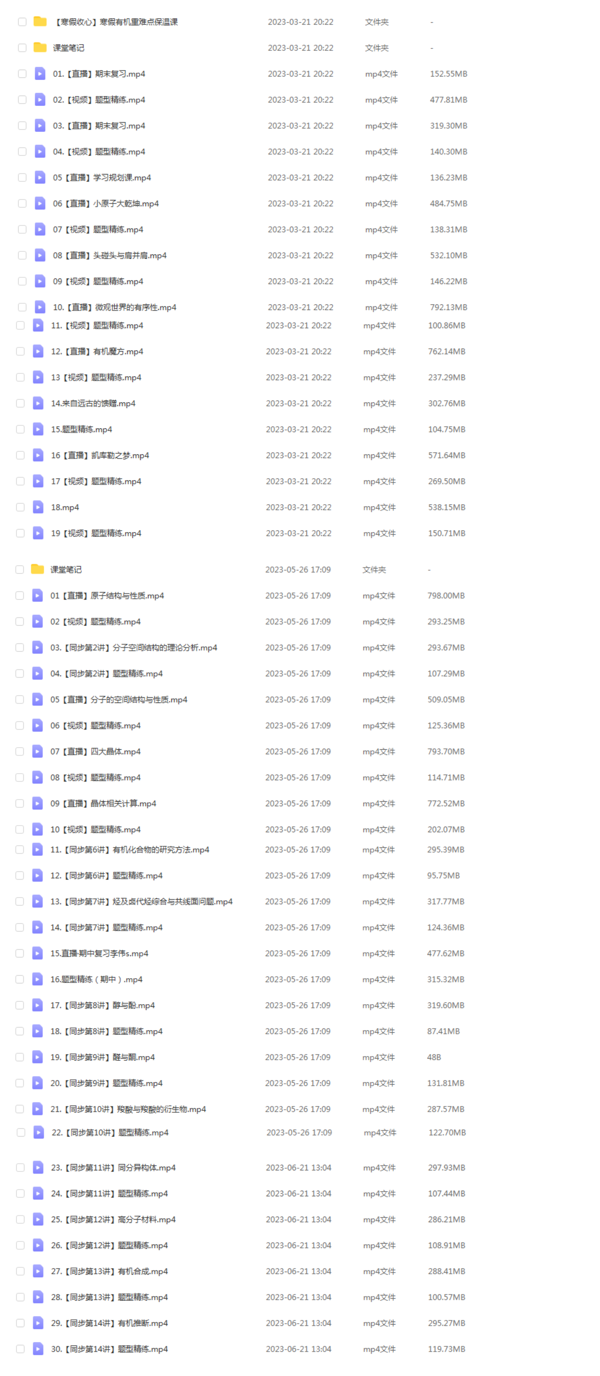Click the video icon of 01.【直播】期末复习.mp4
Image resolution: width=600 pixels, height=1376 pixels.
(39, 73)
